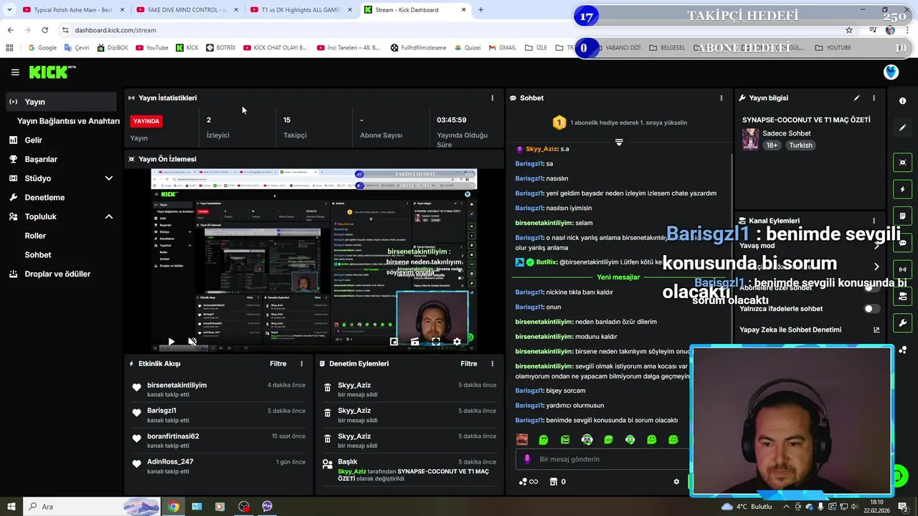This screenshot has height=516, width=918.
Task: Open the BOTRİX bookmark
Action: [x=221, y=48]
